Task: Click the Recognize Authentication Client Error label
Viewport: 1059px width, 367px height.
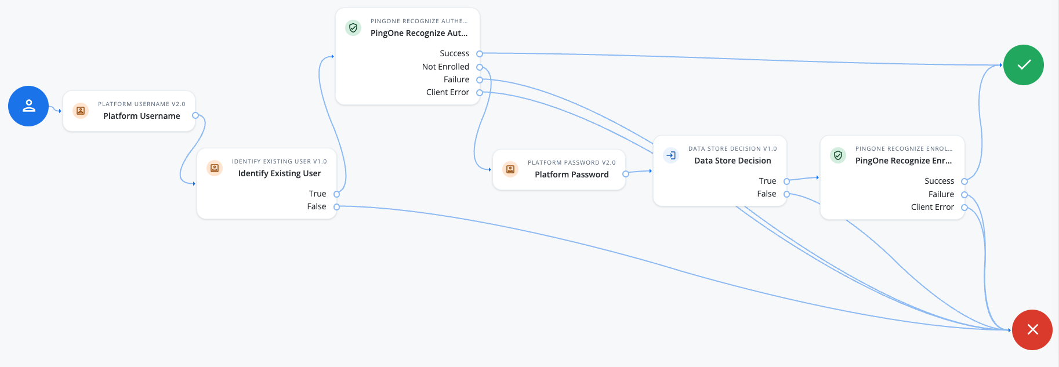Action: 448,92
